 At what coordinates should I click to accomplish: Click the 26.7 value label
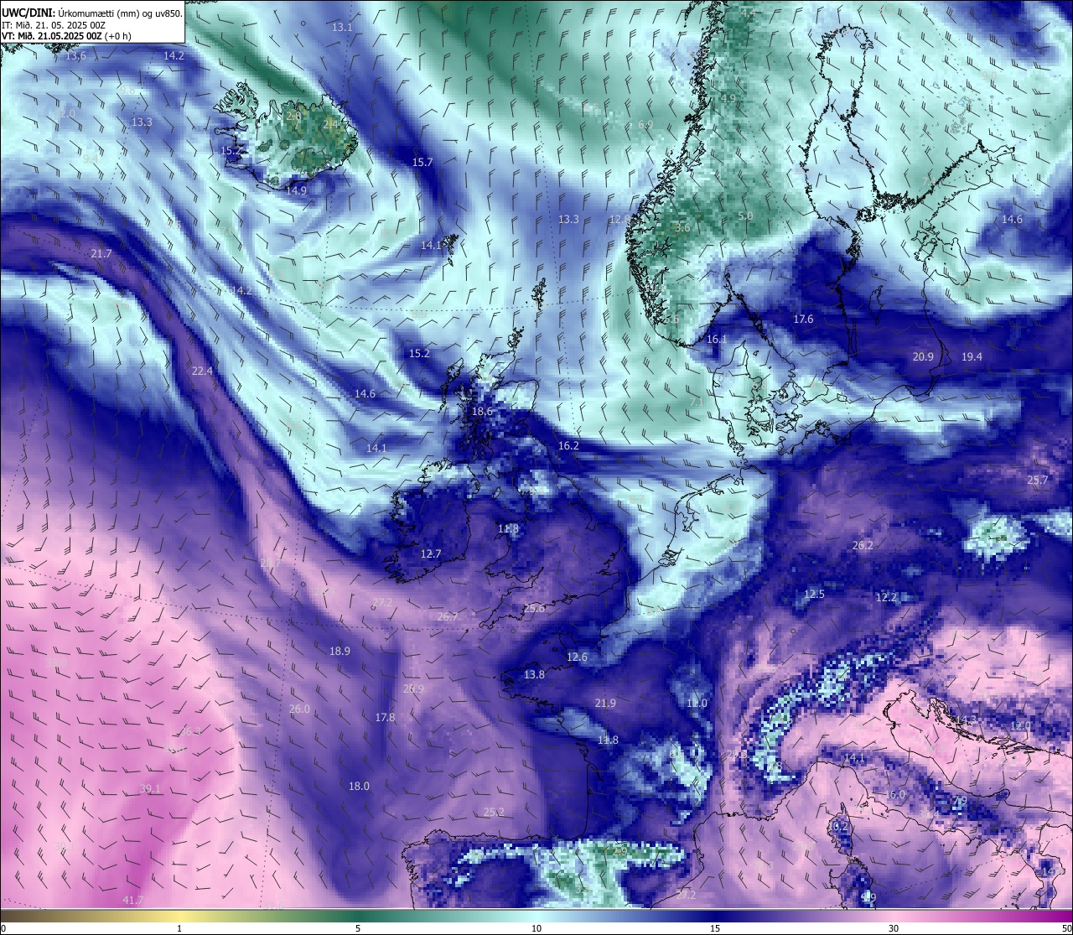(x=448, y=616)
